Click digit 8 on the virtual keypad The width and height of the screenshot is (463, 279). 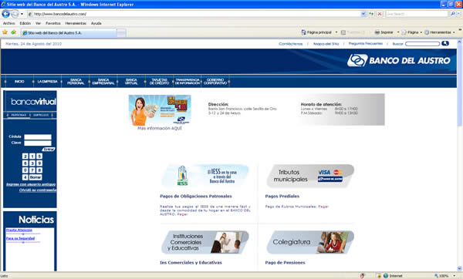click(x=39, y=170)
